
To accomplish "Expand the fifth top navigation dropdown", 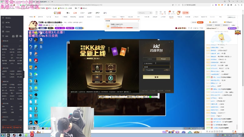I will 98,13.
